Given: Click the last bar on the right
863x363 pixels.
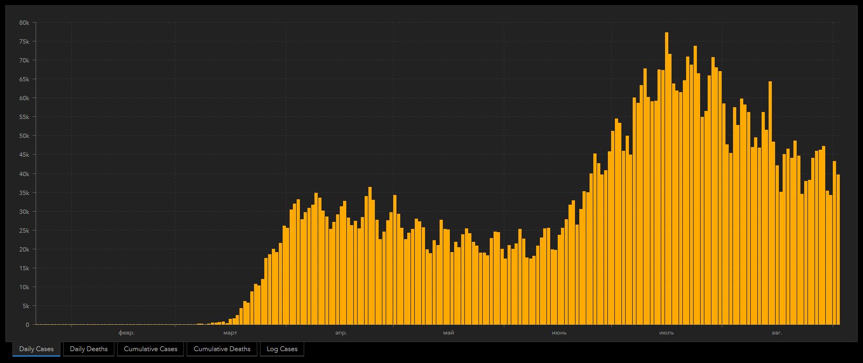Looking at the screenshot, I should (838, 249).
